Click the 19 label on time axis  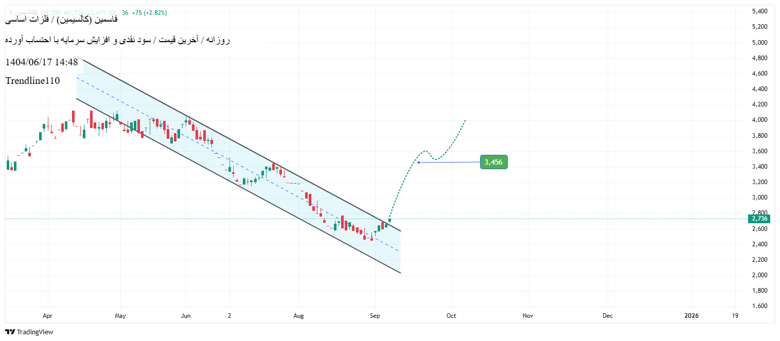click(x=735, y=316)
